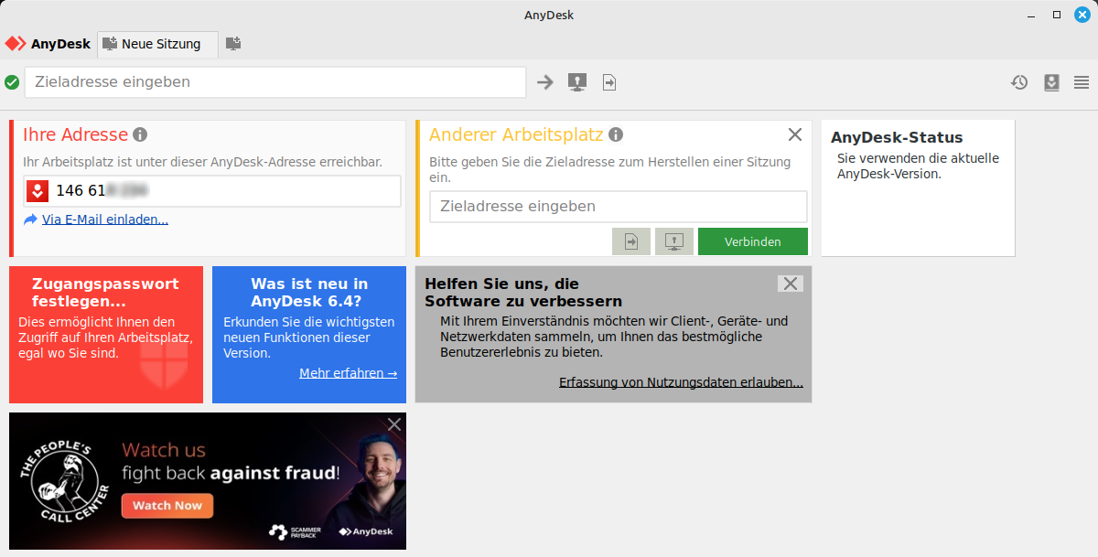Image resolution: width=1098 pixels, height=557 pixels.
Task: Close the Anderer Arbeitsplatz panel
Action: click(x=794, y=134)
